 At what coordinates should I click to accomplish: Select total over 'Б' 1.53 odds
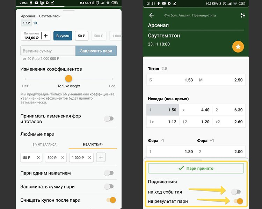171,80
